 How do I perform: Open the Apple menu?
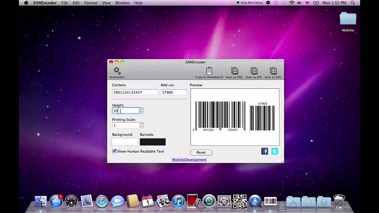[26, 3]
